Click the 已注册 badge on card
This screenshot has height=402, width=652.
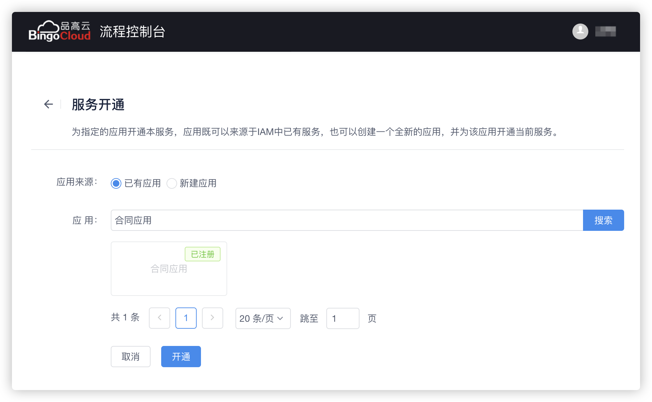click(203, 254)
